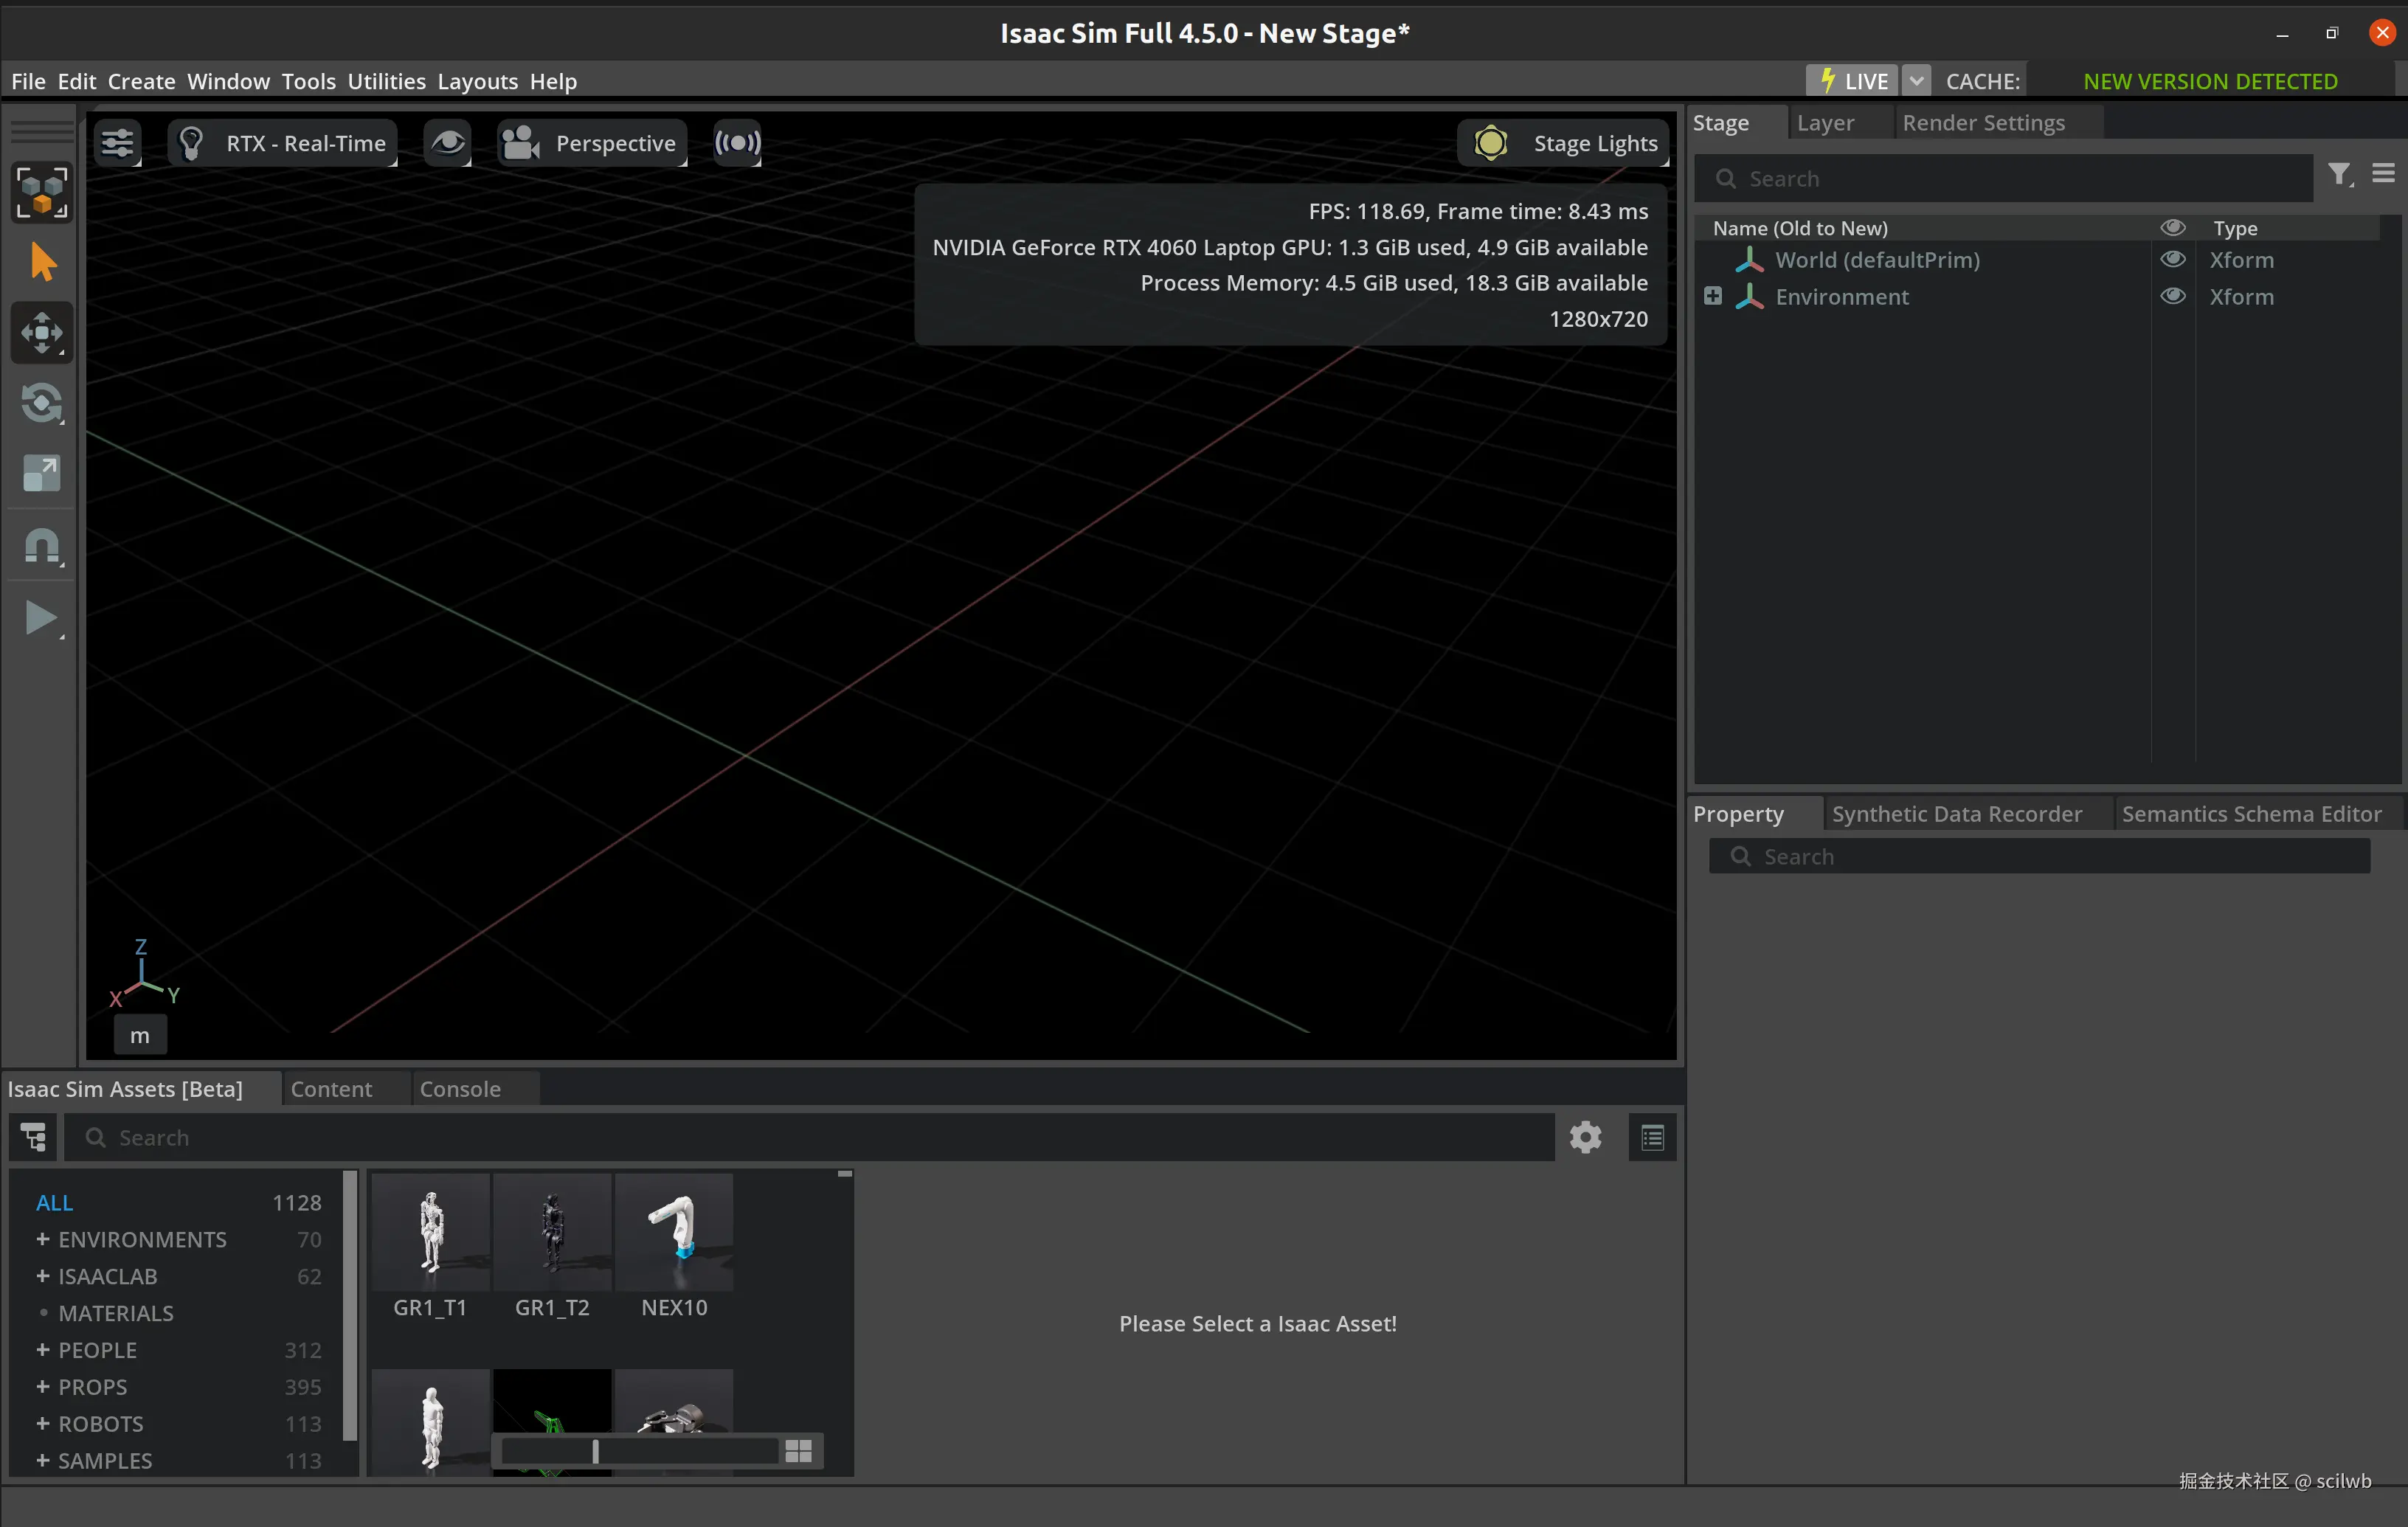
Task: Expand the Environment tree item
Action: click(1712, 297)
